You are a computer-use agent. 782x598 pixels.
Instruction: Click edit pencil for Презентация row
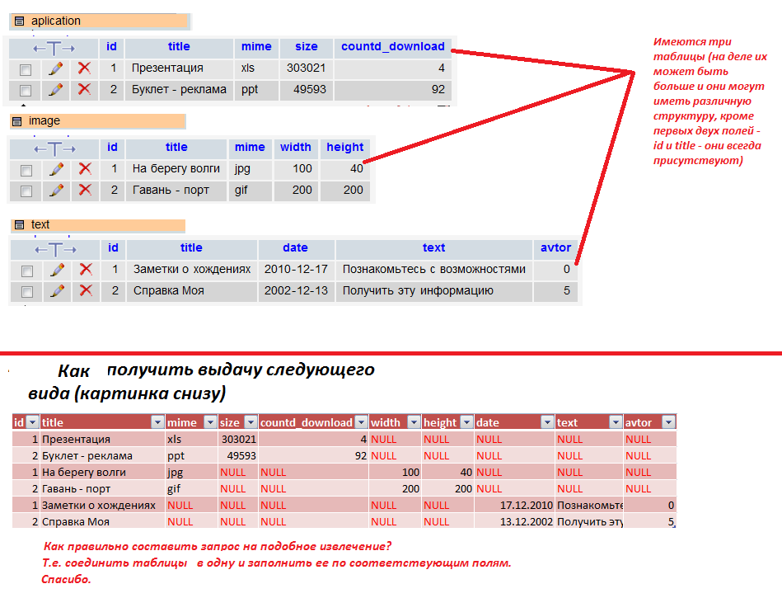tap(55, 68)
